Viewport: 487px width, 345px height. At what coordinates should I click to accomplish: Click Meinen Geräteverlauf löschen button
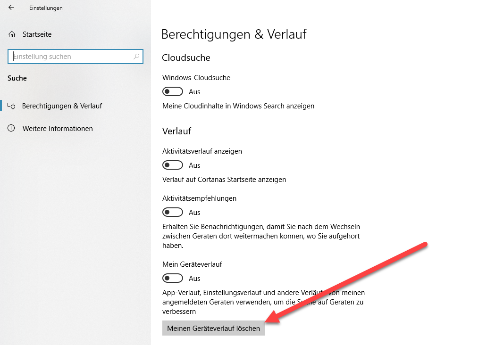point(214,328)
